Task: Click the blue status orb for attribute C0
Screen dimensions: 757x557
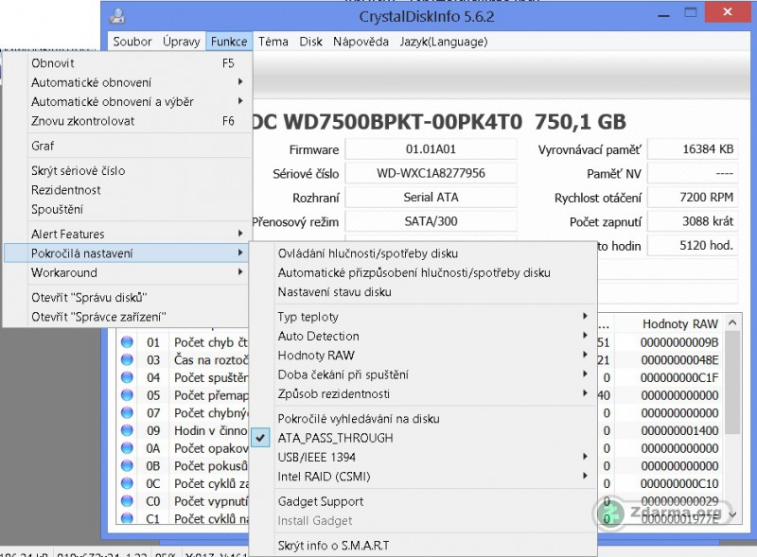Action: [x=127, y=501]
